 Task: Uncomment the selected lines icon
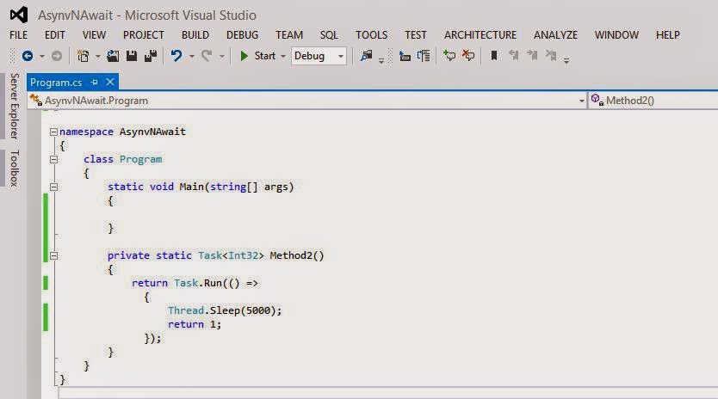click(468, 56)
